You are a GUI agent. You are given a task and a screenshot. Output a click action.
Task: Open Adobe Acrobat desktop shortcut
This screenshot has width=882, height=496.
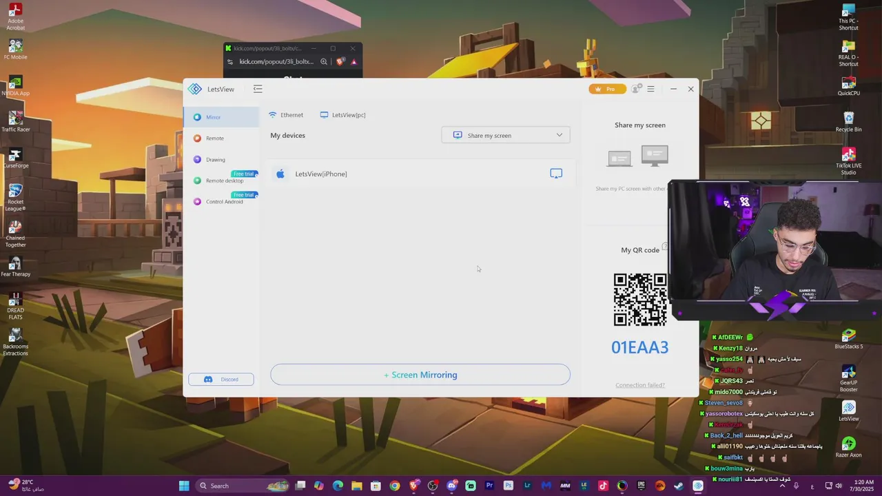pos(15,17)
